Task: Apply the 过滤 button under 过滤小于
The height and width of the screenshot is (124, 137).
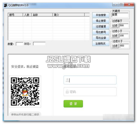Action: [115, 36]
